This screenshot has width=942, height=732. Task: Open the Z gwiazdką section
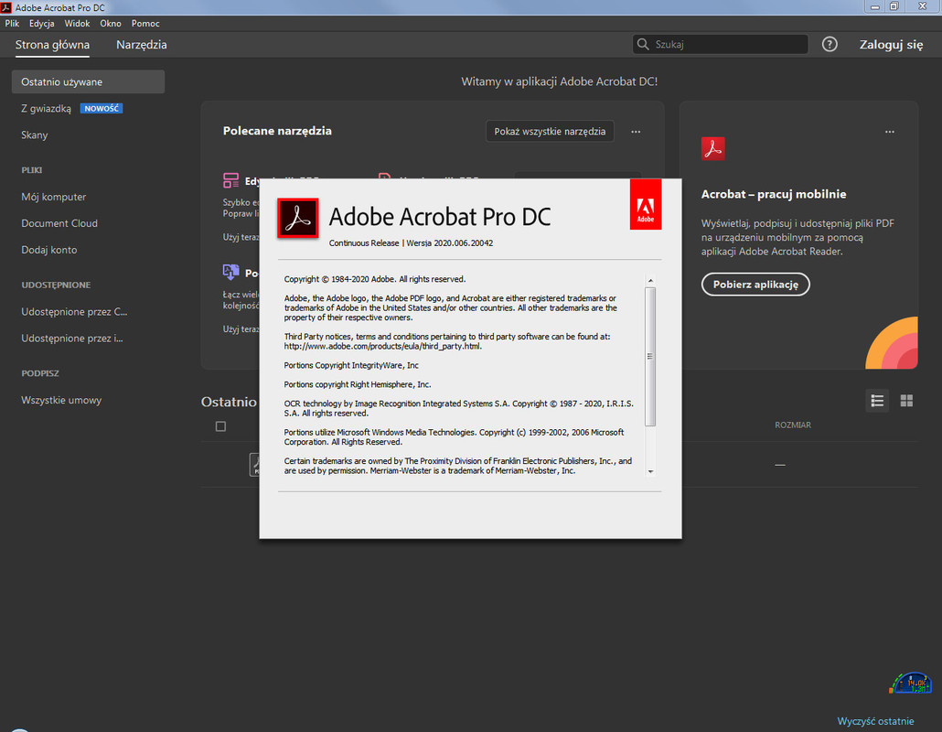47,108
